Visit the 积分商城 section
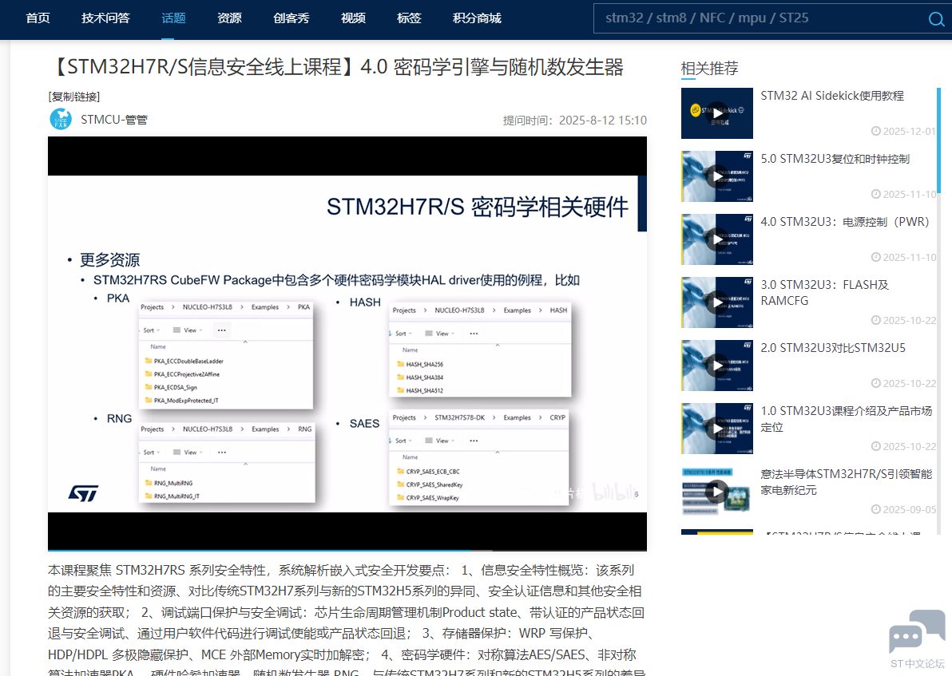 tap(477, 19)
